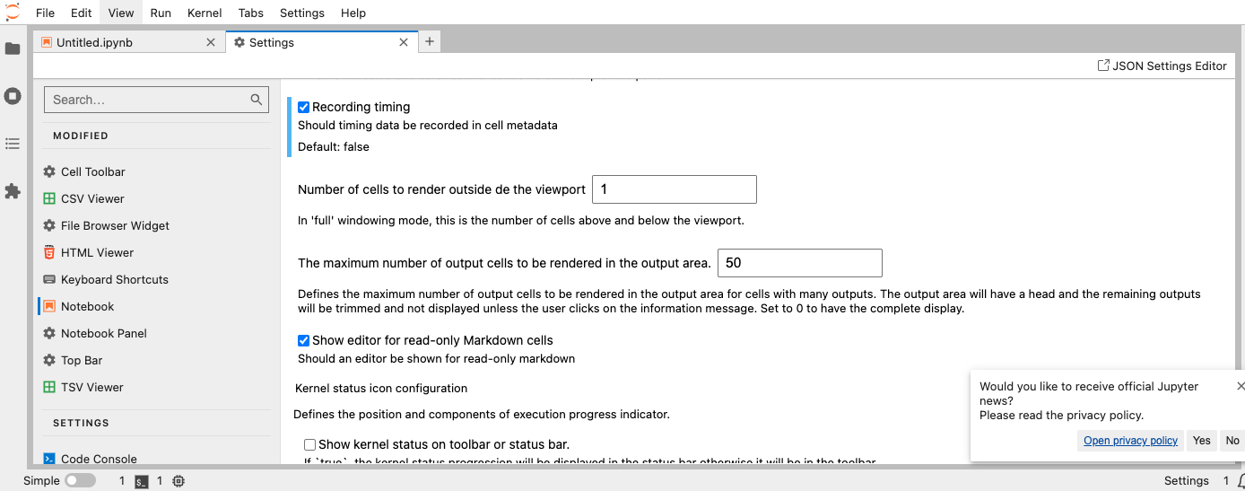Select Keyboard Shortcuts in settings list

114,279
